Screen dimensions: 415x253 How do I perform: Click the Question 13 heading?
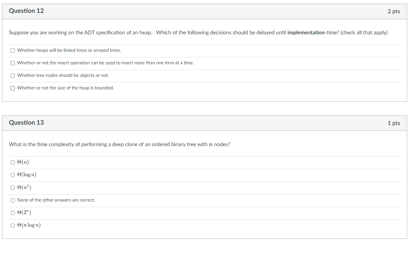(26, 123)
